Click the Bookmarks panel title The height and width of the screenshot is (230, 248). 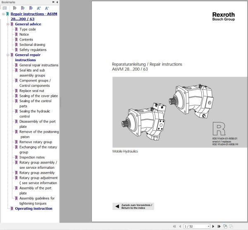tap(8, 2)
